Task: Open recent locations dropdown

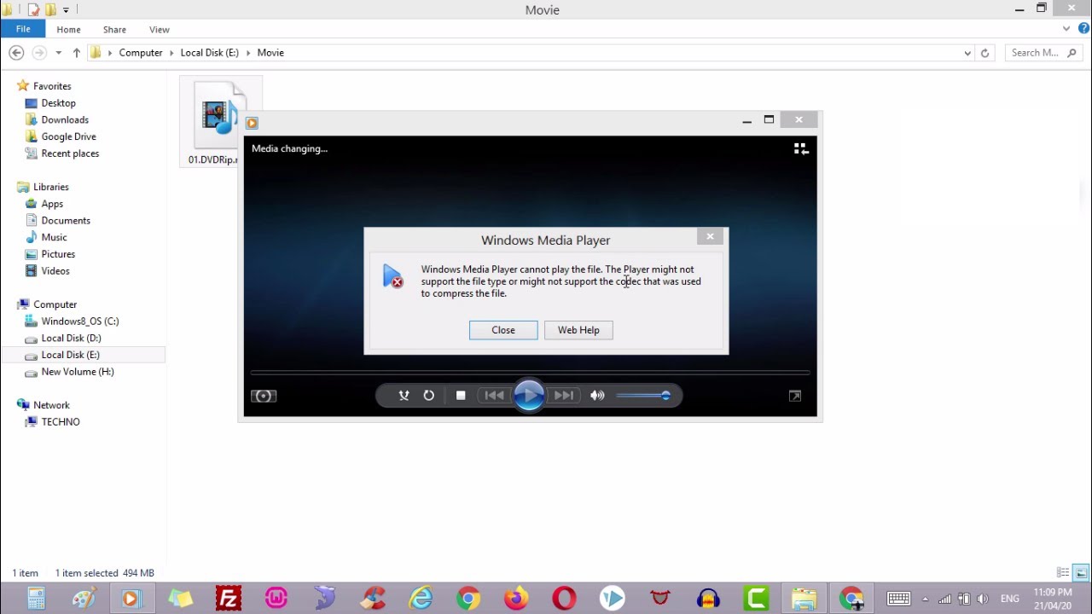Action: click(x=58, y=53)
